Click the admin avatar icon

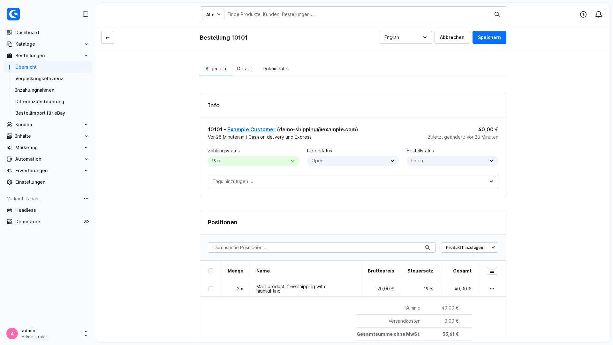(12, 333)
